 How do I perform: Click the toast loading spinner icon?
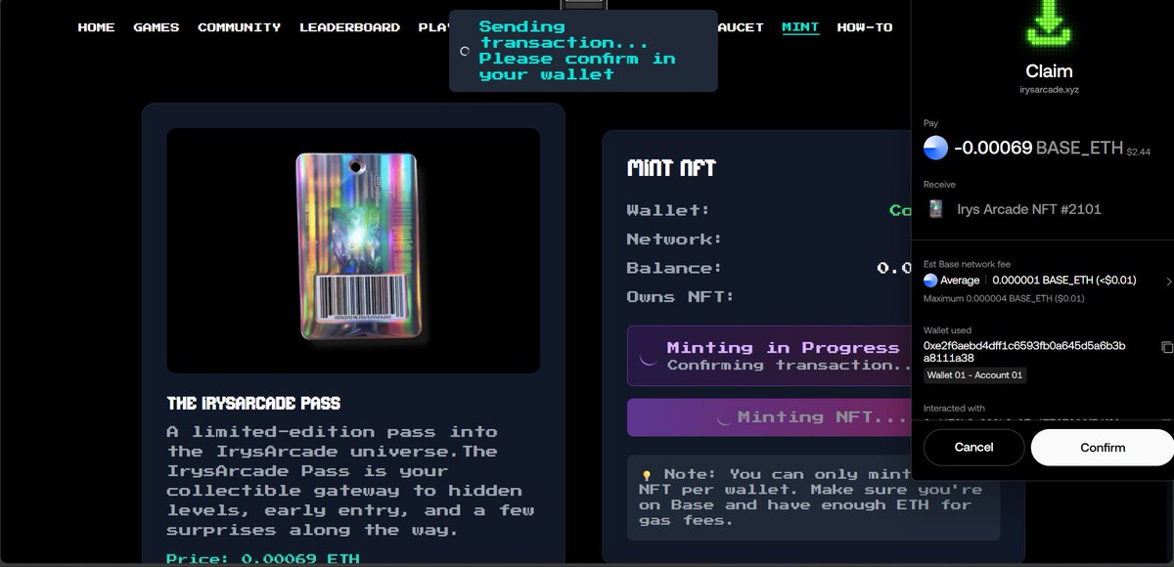click(x=466, y=51)
